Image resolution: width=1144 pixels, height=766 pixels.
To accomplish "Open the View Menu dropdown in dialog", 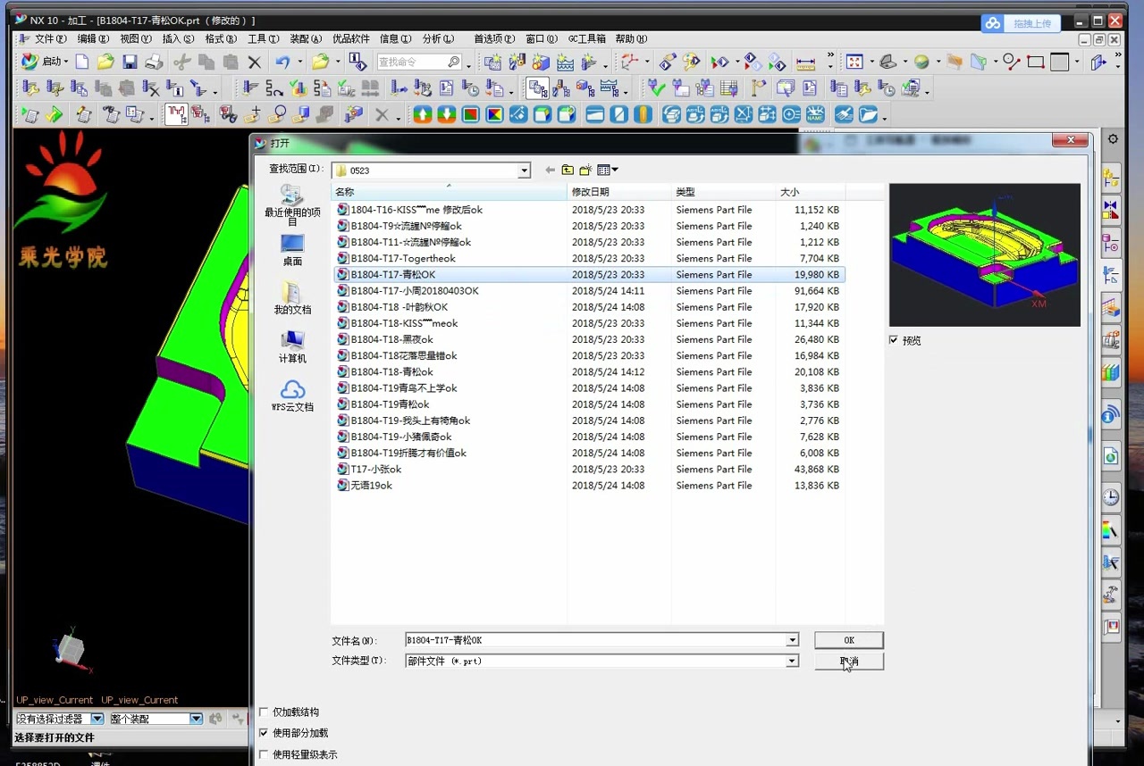I will click(x=608, y=170).
